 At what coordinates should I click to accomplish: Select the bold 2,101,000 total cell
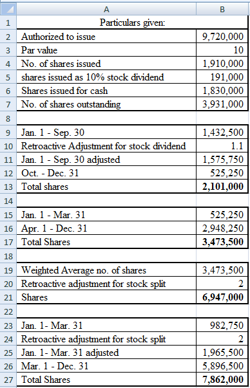point(222,187)
